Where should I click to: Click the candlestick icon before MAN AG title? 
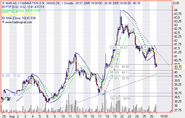point(3,3)
